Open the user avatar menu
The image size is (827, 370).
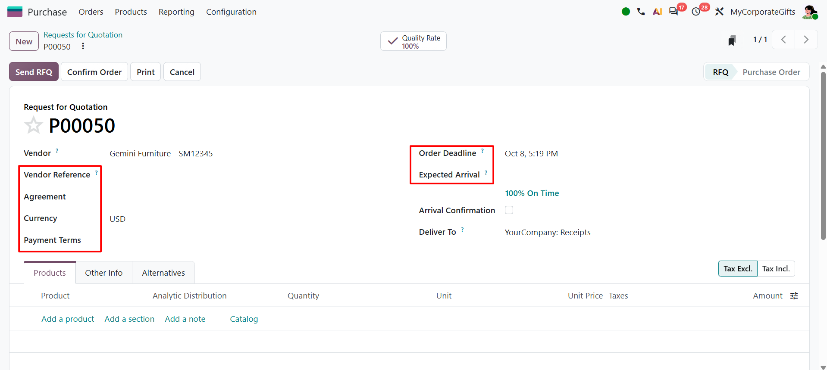(x=810, y=12)
